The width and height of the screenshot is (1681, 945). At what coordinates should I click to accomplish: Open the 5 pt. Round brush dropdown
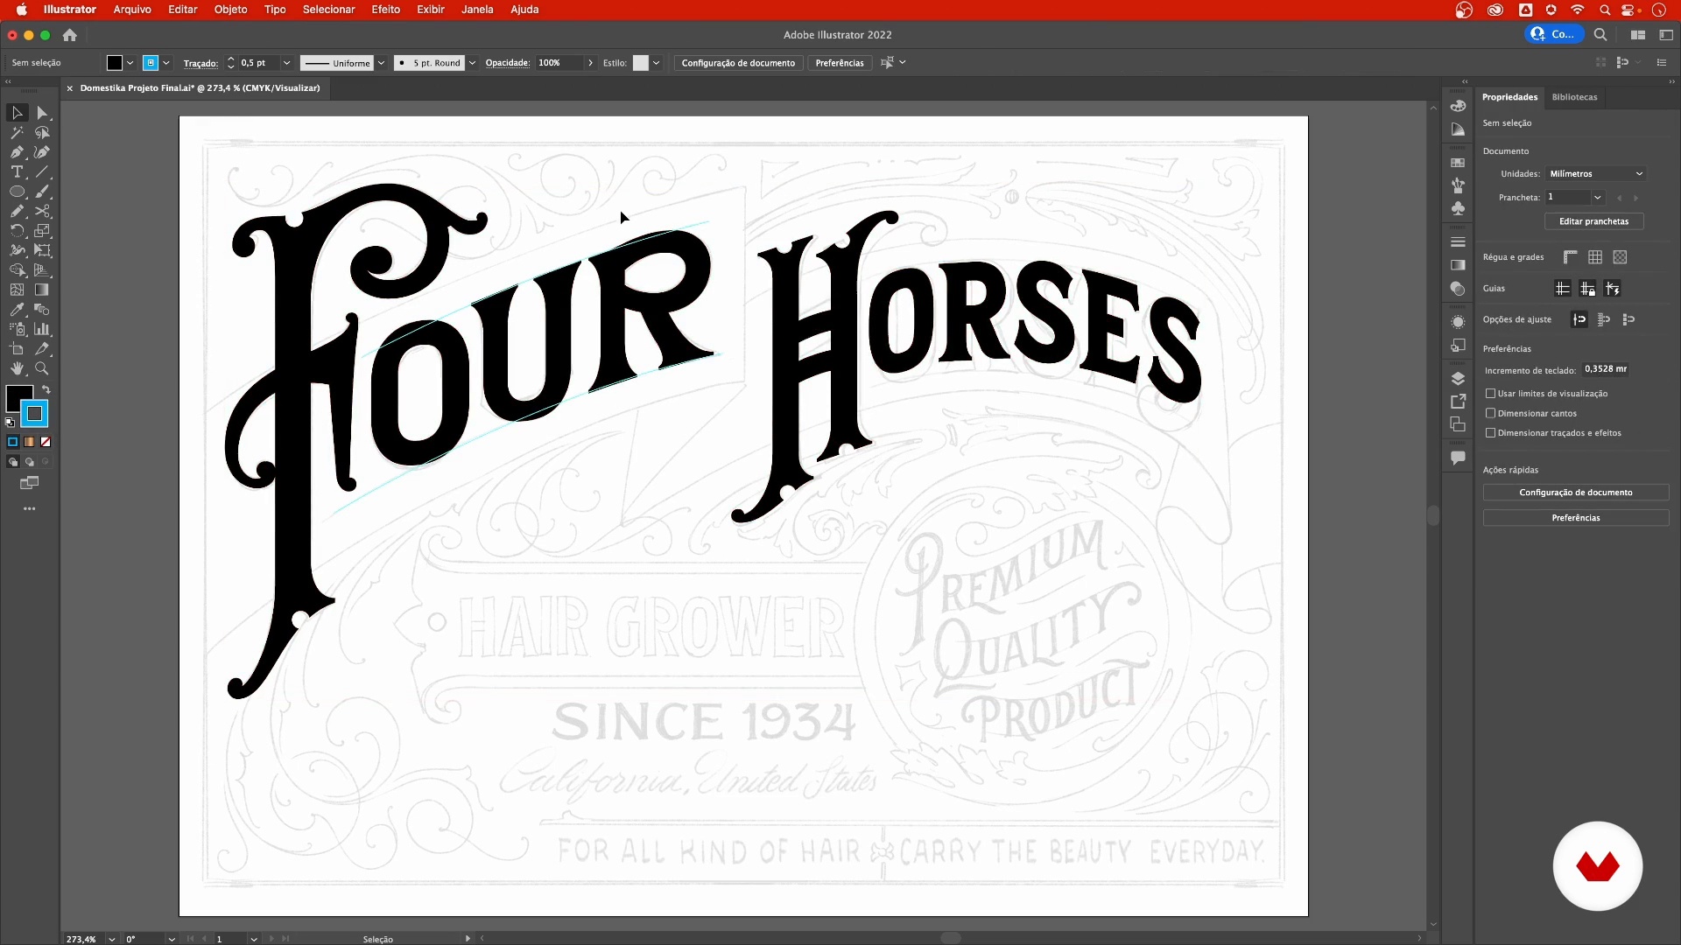point(472,63)
